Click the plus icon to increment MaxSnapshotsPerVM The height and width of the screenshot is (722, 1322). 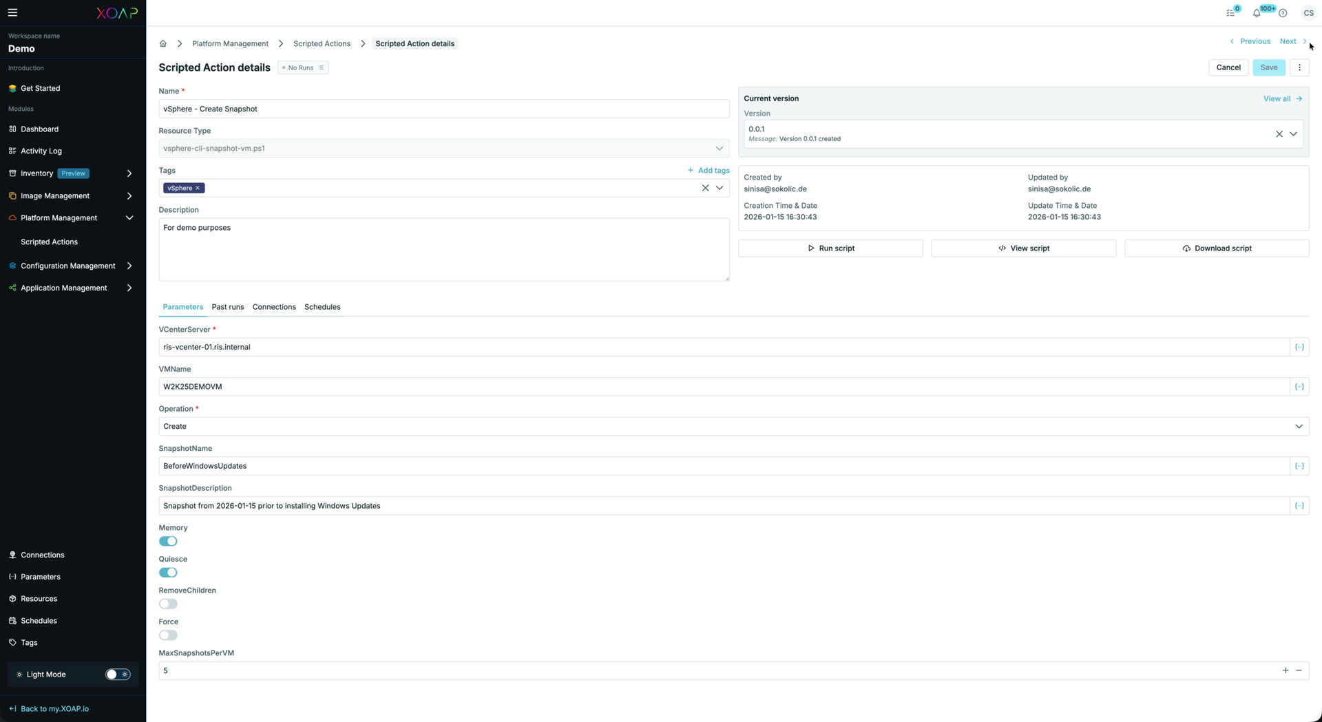pyautogui.click(x=1286, y=670)
